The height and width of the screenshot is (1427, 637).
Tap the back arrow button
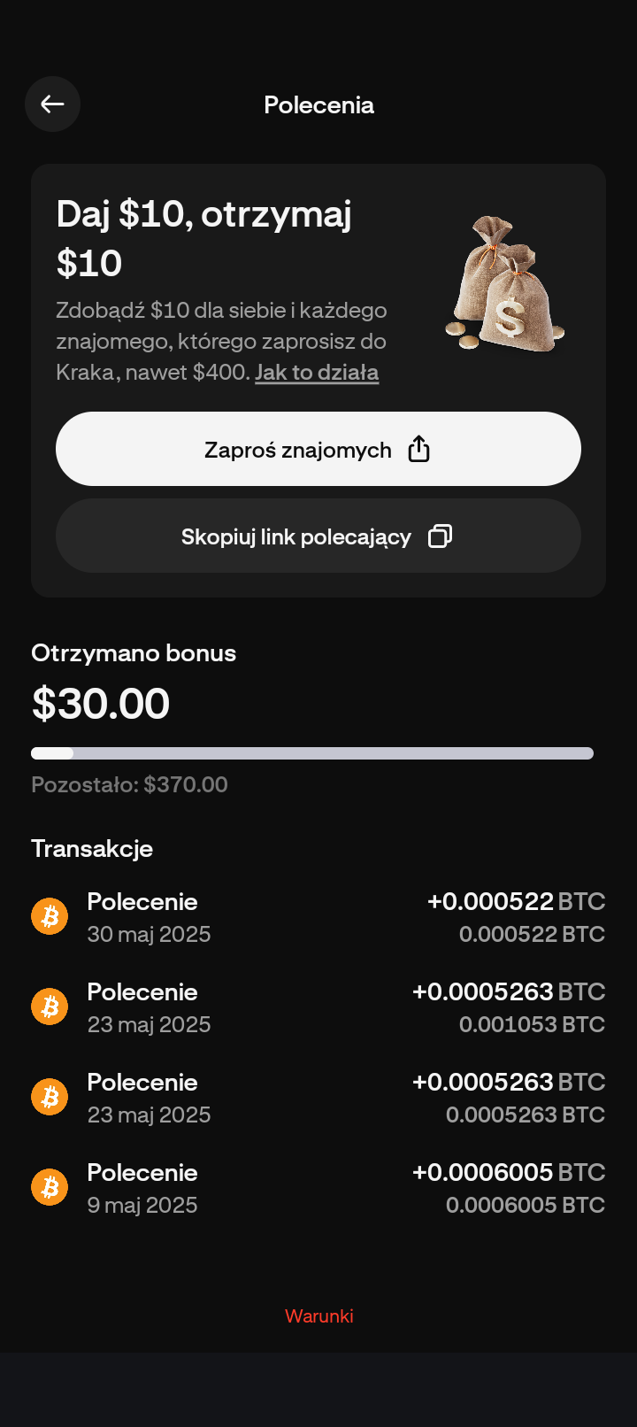pyautogui.click(x=52, y=104)
